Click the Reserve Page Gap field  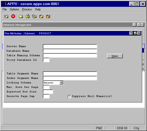[46, 96]
